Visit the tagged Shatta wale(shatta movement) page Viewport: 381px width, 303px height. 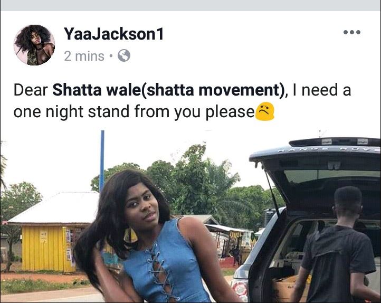coord(168,90)
